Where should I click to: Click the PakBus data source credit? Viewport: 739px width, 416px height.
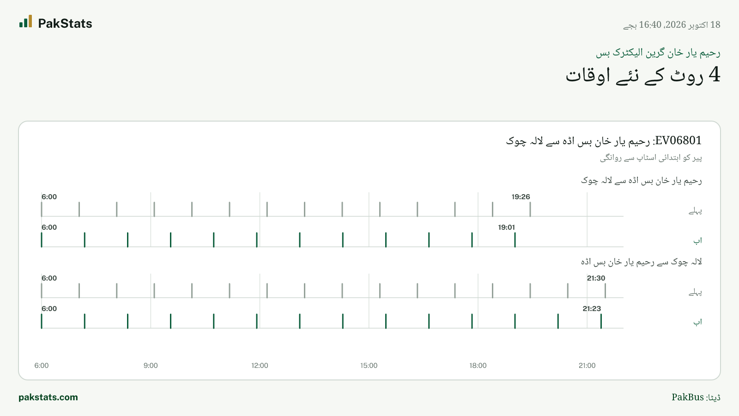(x=696, y=397)
